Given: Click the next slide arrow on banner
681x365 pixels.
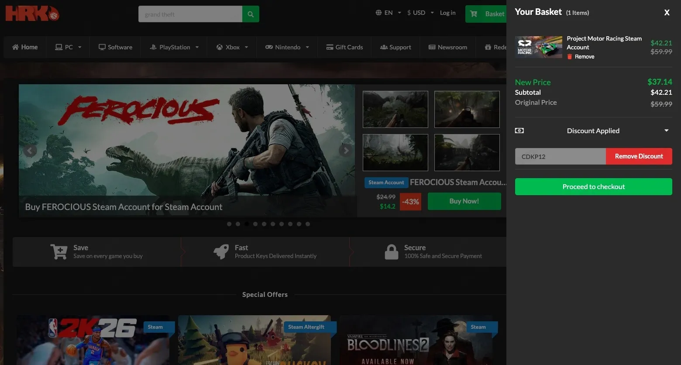Looking at the screenshot, I should (x=346, y=151).
